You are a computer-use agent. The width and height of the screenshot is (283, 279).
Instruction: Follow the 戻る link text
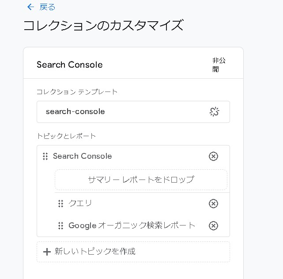[47, 7]
